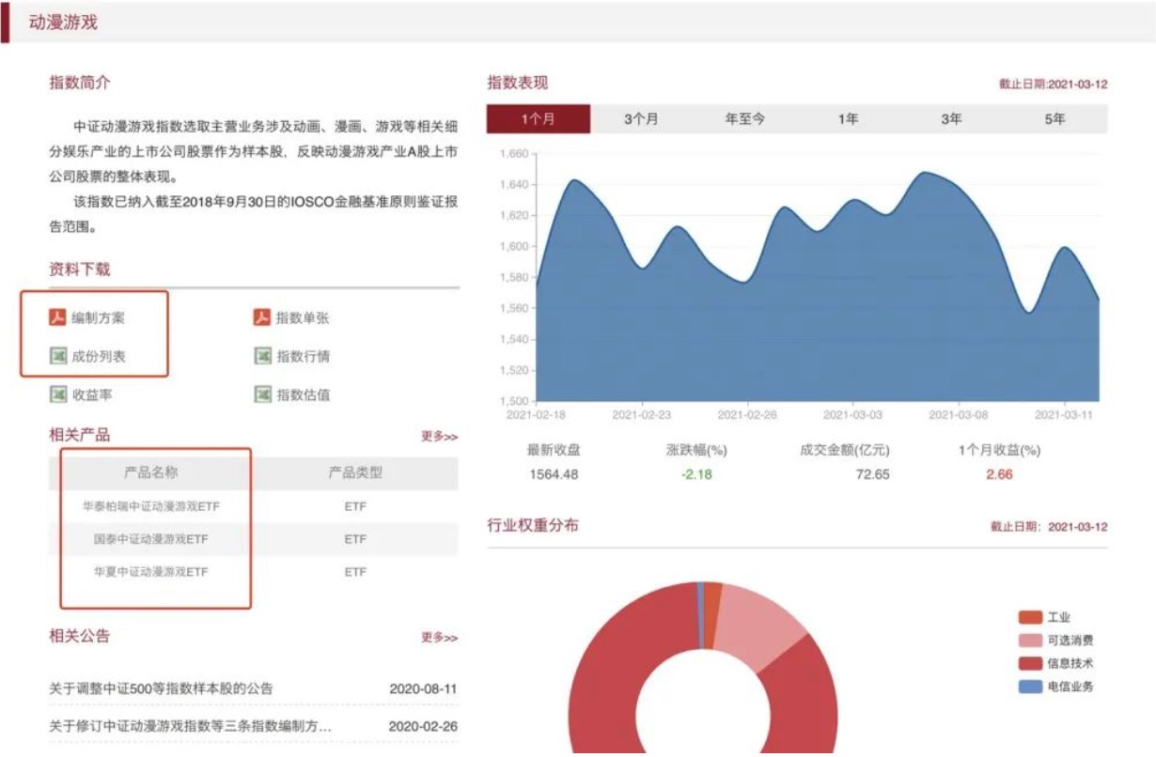
Task: Switch chart to 3年 period
Action: [952, 119]
